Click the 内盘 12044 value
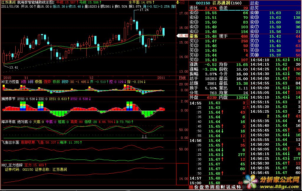The image size is (302, 191). pos(242,98)
